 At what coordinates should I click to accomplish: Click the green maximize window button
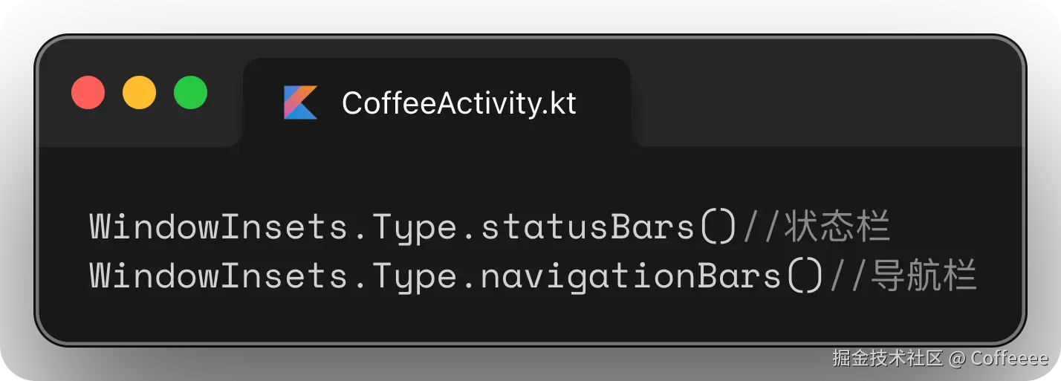tap(190, 93)
